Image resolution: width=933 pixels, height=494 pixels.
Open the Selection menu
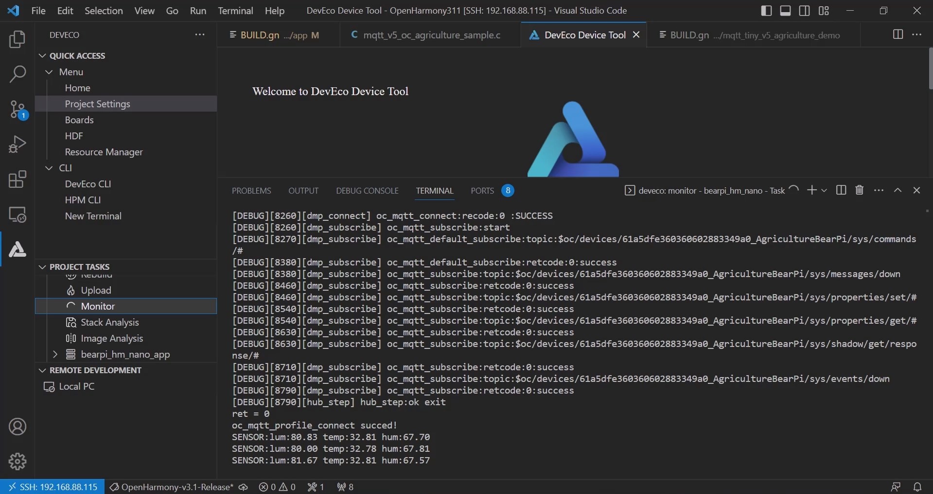[x=104, y=11]
